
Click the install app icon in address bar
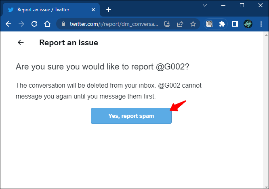pos(167,24)
